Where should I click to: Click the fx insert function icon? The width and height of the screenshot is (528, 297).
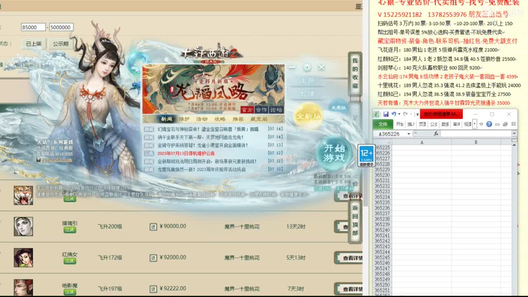point(436,134)
